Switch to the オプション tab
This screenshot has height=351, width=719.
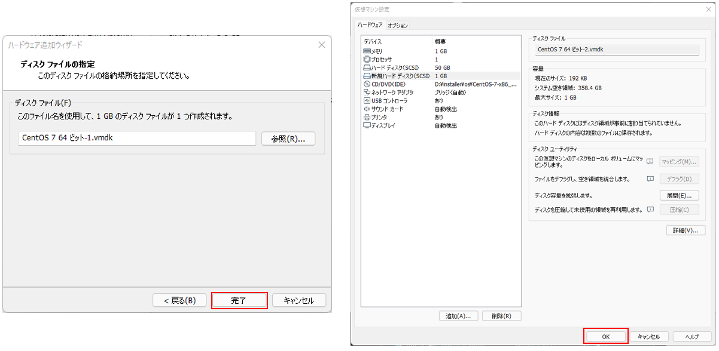[398, 26]
